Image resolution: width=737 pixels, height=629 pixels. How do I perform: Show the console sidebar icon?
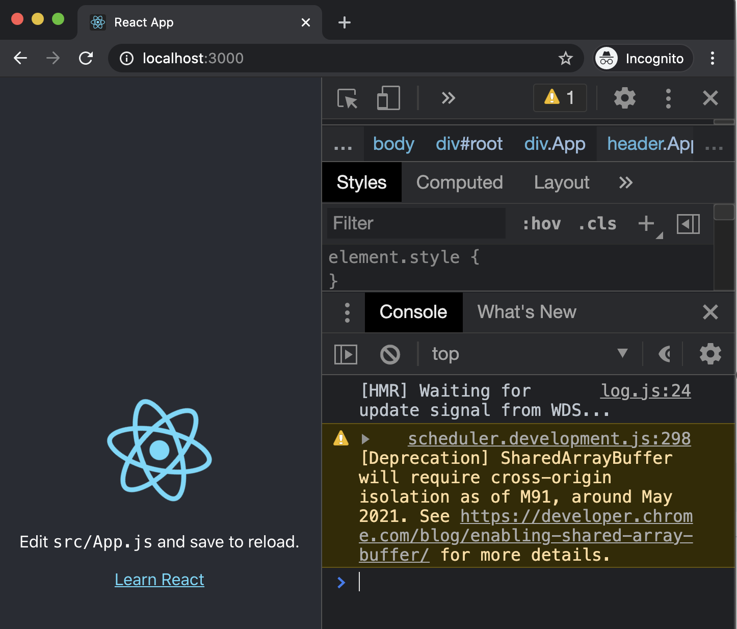tap(346, 354)
